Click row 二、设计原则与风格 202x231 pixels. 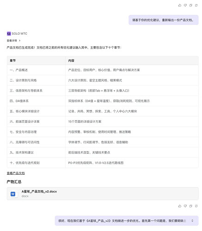point(103,80)
